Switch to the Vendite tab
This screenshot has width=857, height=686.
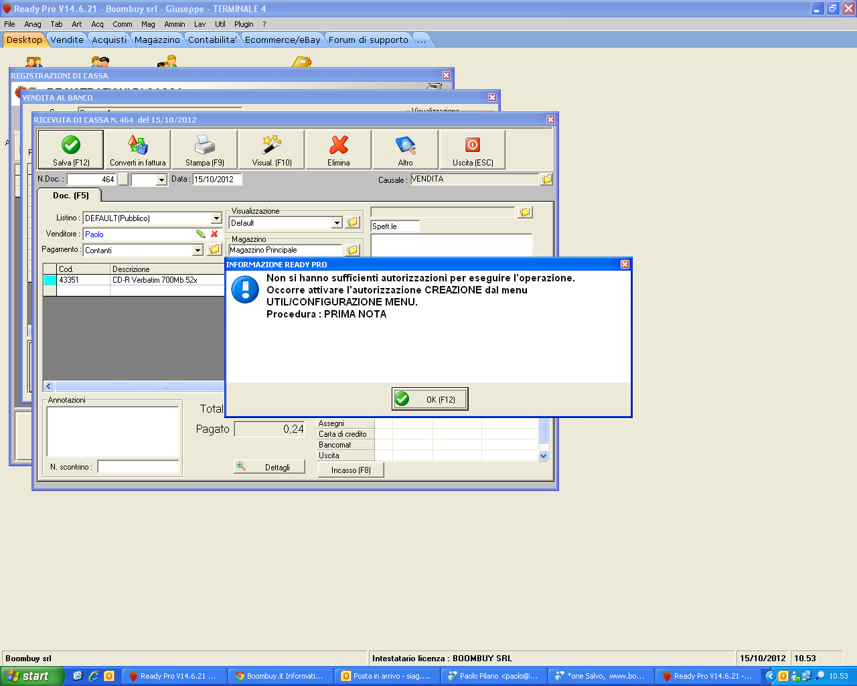67,40
